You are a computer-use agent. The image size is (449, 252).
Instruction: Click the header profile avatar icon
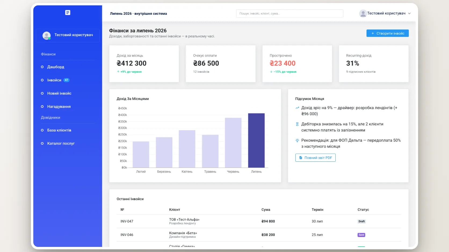[x=363, y=13]
